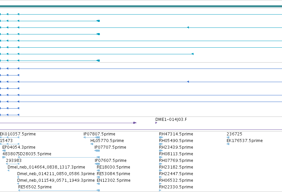
Task: Select Dmel_neb_014664_0838_1317.3prime label
Action: tap(46, 167)
